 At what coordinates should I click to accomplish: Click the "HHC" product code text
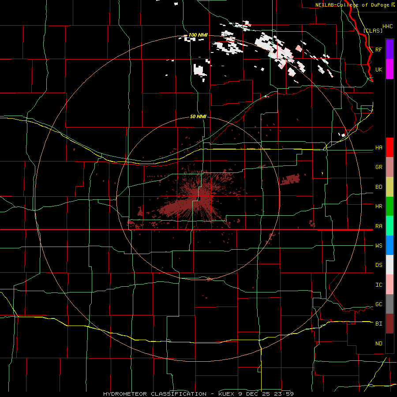point(388,26)
